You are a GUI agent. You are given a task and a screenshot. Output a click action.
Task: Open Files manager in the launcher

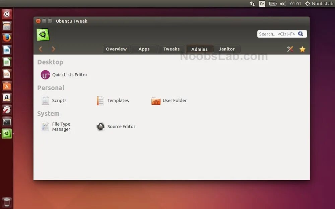7,26
